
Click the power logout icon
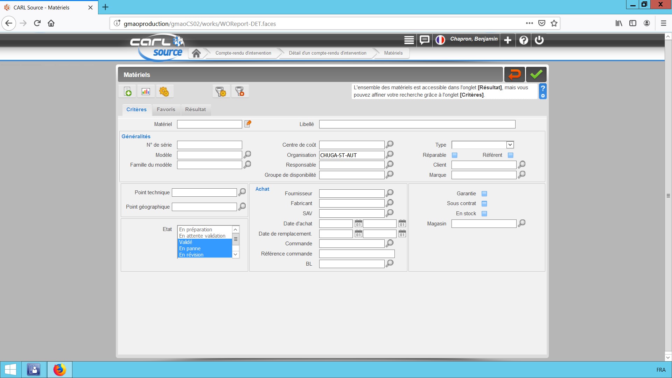coord(539,40)
